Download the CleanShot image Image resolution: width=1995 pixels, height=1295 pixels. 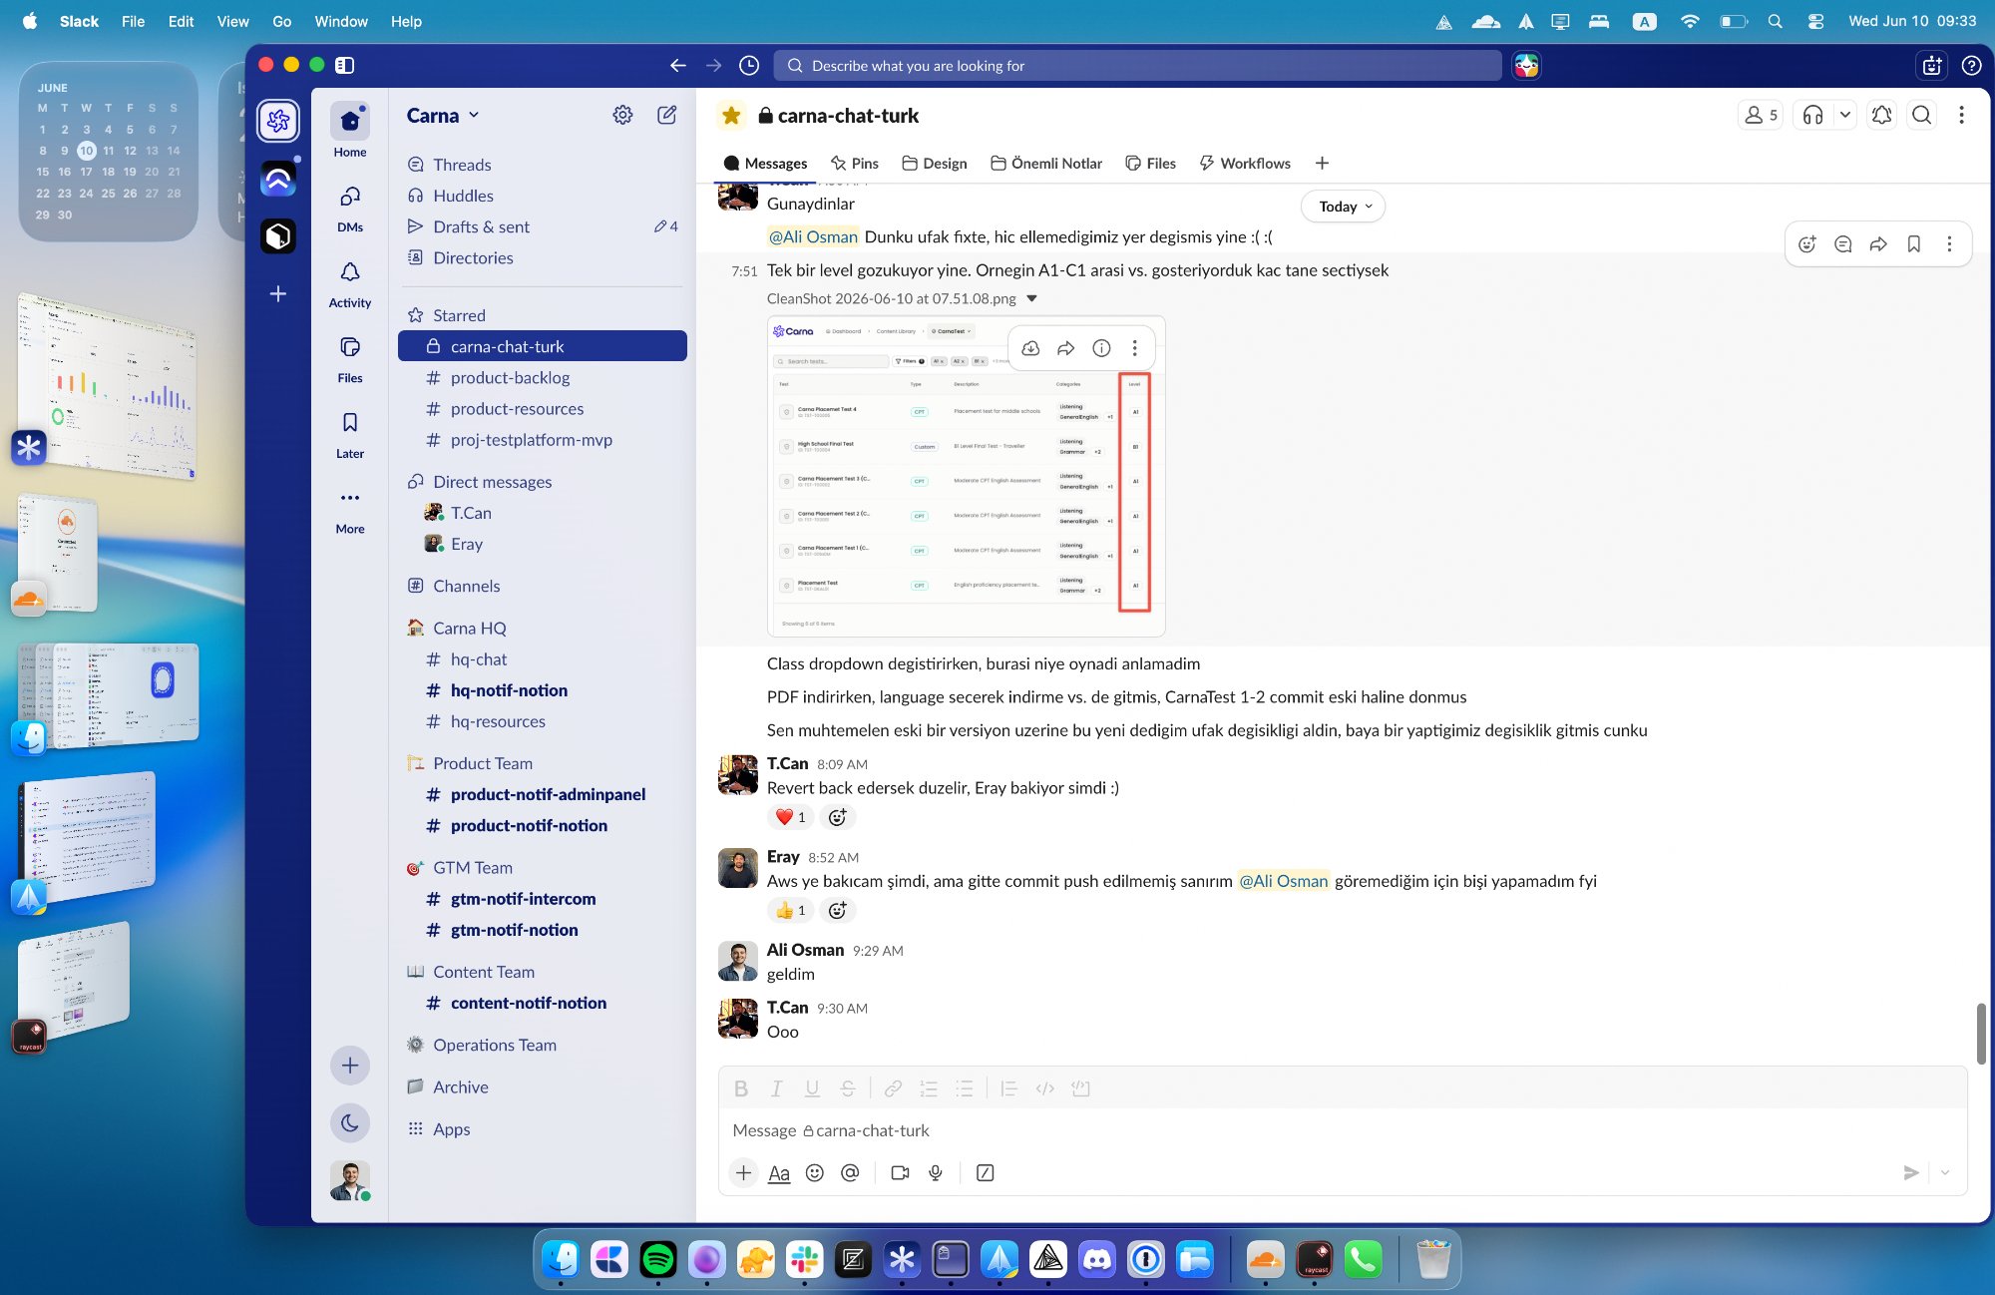tap(1030, 347)
